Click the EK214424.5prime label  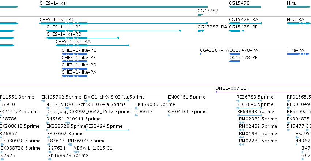click(x=19, y=112)
